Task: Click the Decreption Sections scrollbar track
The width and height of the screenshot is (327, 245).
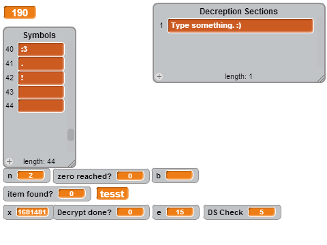Action: coord(320,42)
